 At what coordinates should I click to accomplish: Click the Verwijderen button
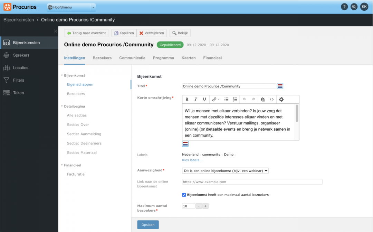(152, 33)
